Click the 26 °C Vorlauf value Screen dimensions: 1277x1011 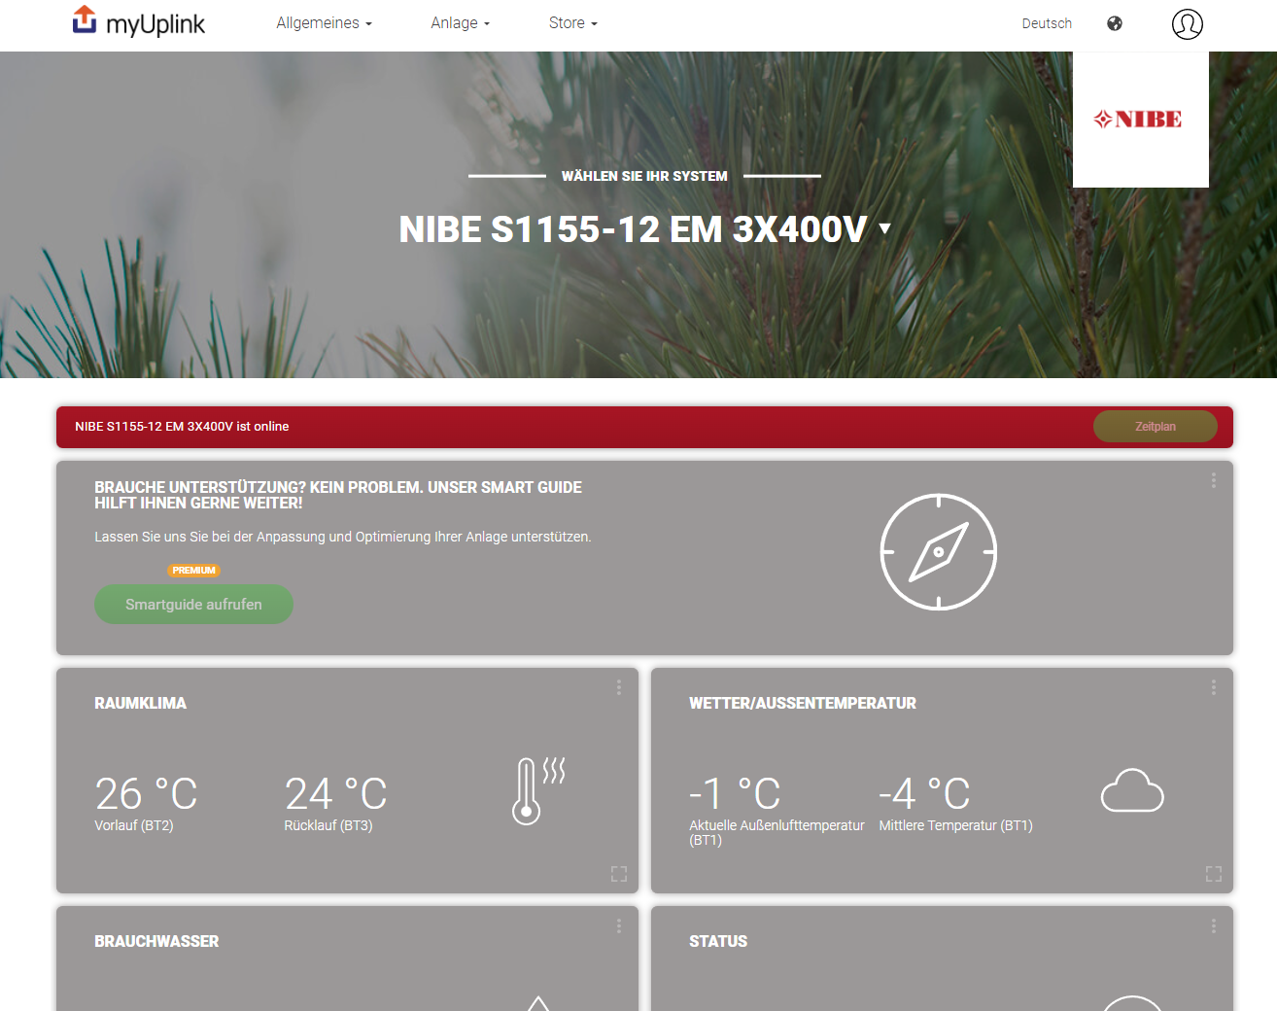coord(146,794)
